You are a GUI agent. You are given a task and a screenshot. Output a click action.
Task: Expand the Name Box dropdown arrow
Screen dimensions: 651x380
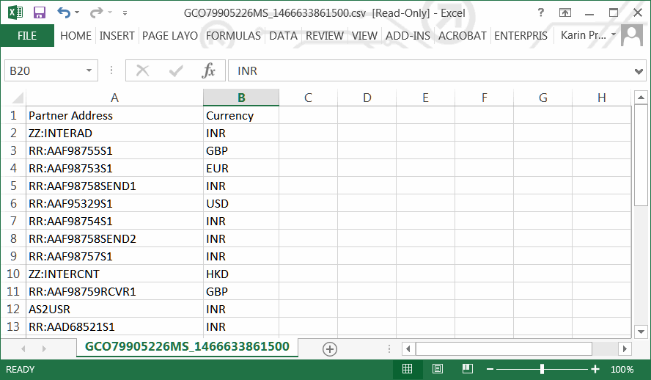coord(89,70)
